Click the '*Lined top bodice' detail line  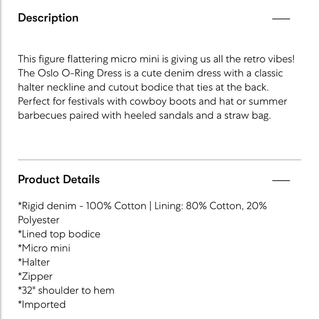pos(59,234)
